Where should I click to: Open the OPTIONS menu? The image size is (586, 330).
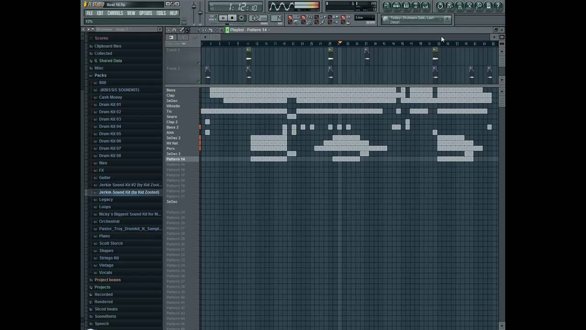146,13
